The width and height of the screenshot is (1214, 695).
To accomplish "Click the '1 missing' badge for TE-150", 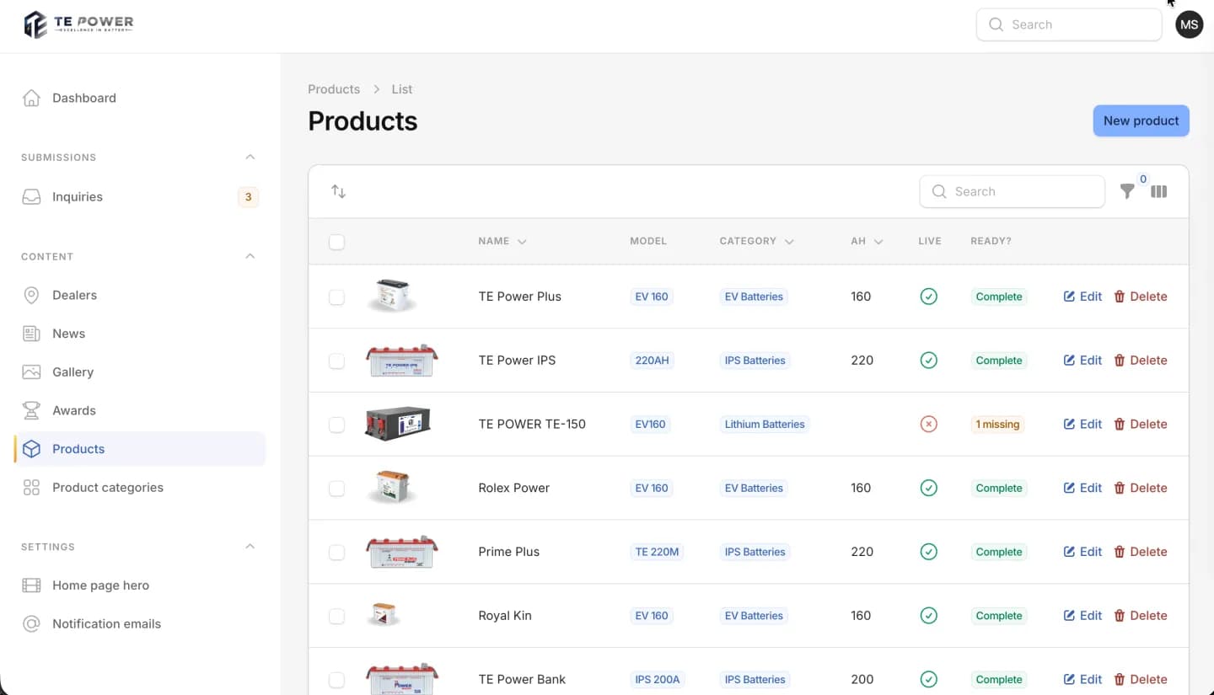I will coord(997,424).
